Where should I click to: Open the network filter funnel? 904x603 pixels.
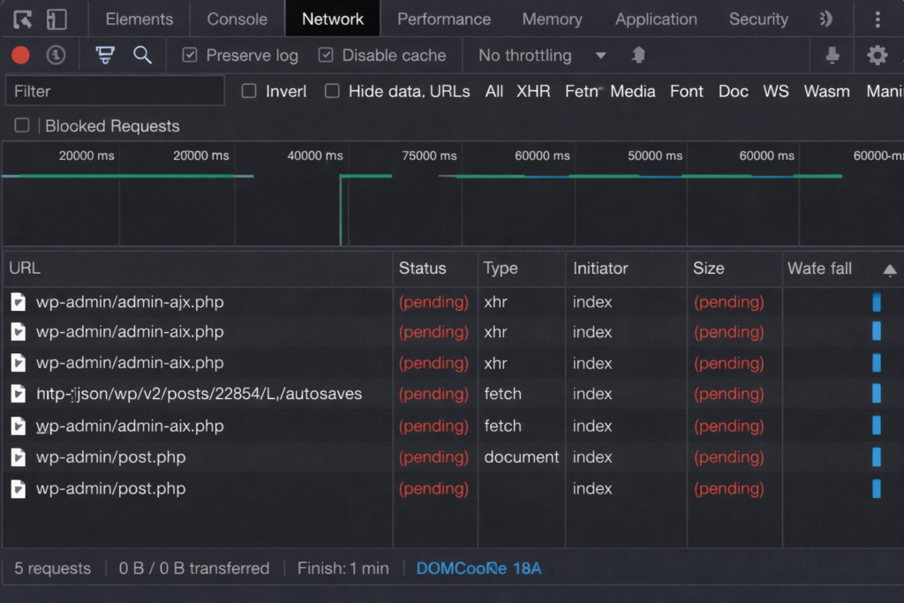[105, 55]
